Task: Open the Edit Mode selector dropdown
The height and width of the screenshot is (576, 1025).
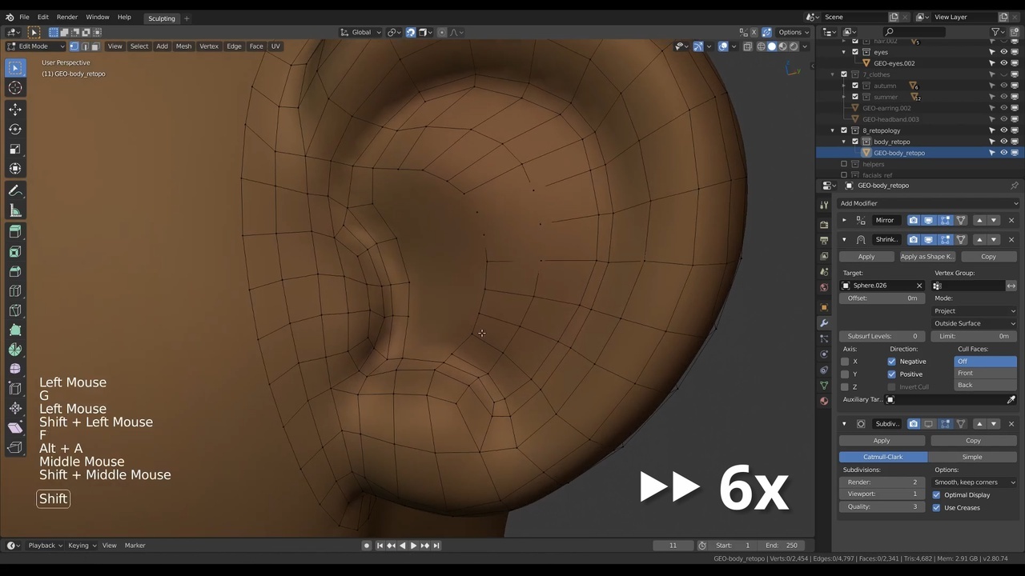Action: 36,46
